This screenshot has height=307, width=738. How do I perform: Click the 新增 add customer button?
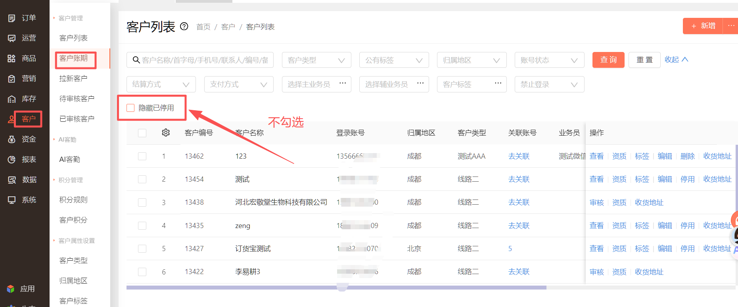click(703, 26)
